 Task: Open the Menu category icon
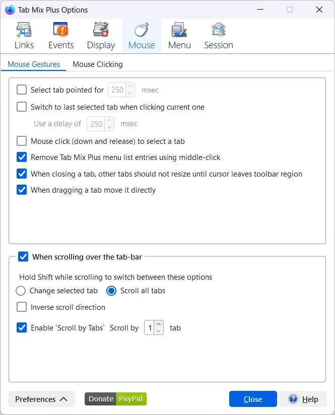[x=179, y=30]
